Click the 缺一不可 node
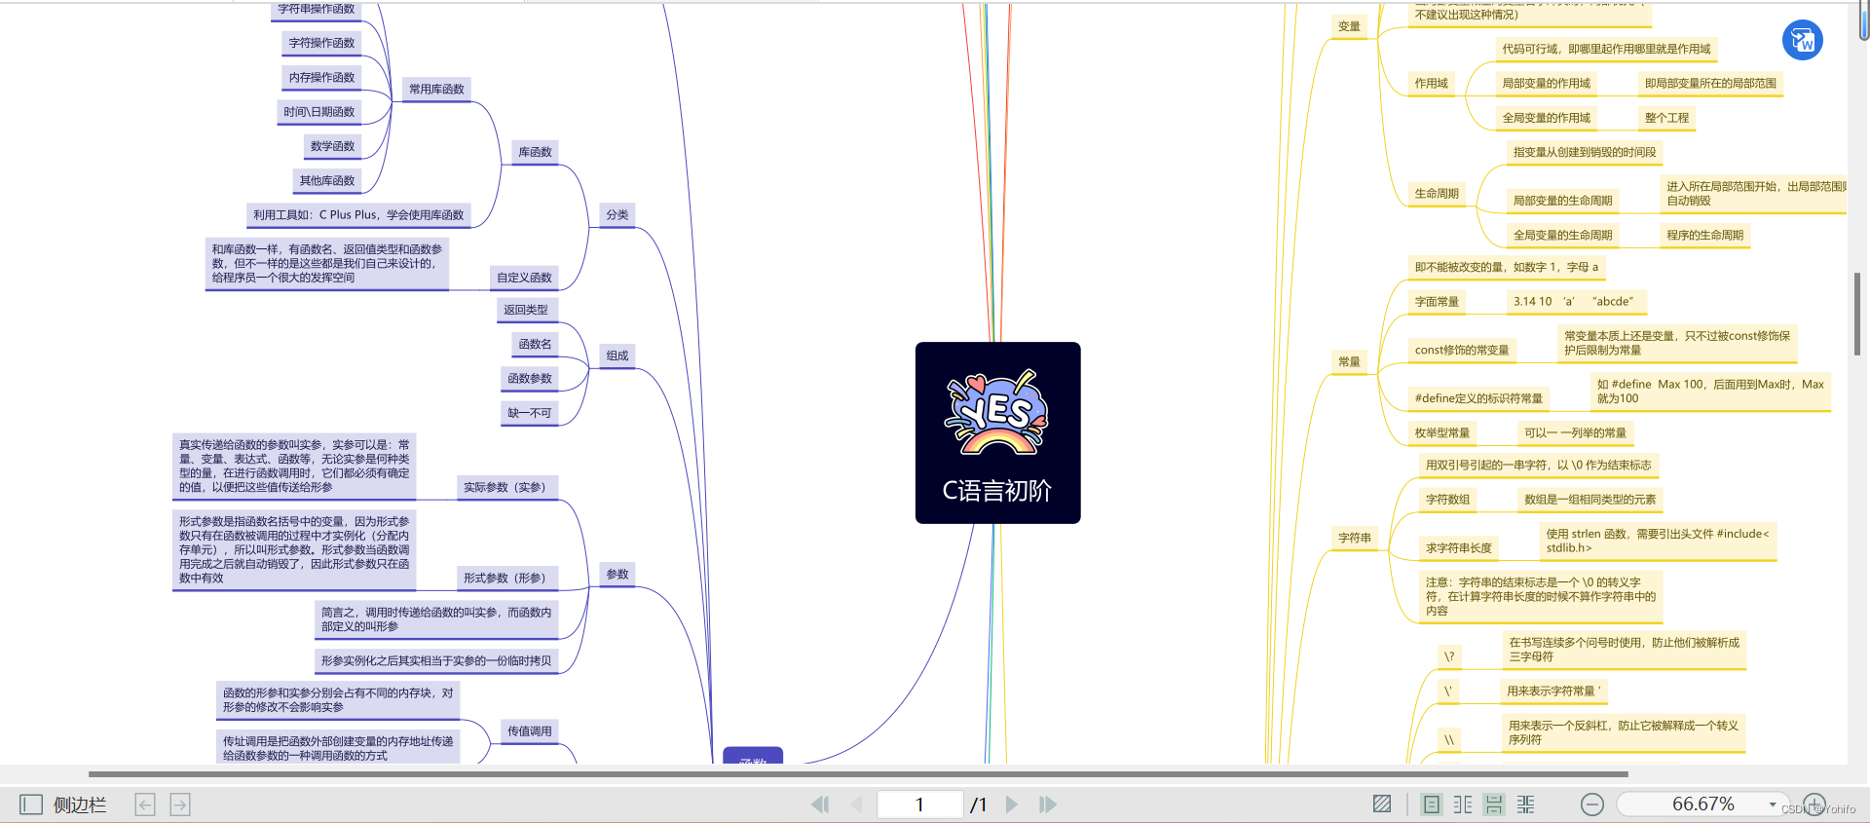1870x823 pixels. point(530,413)
